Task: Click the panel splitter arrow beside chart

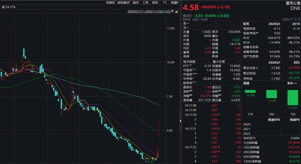Action: 180,121
